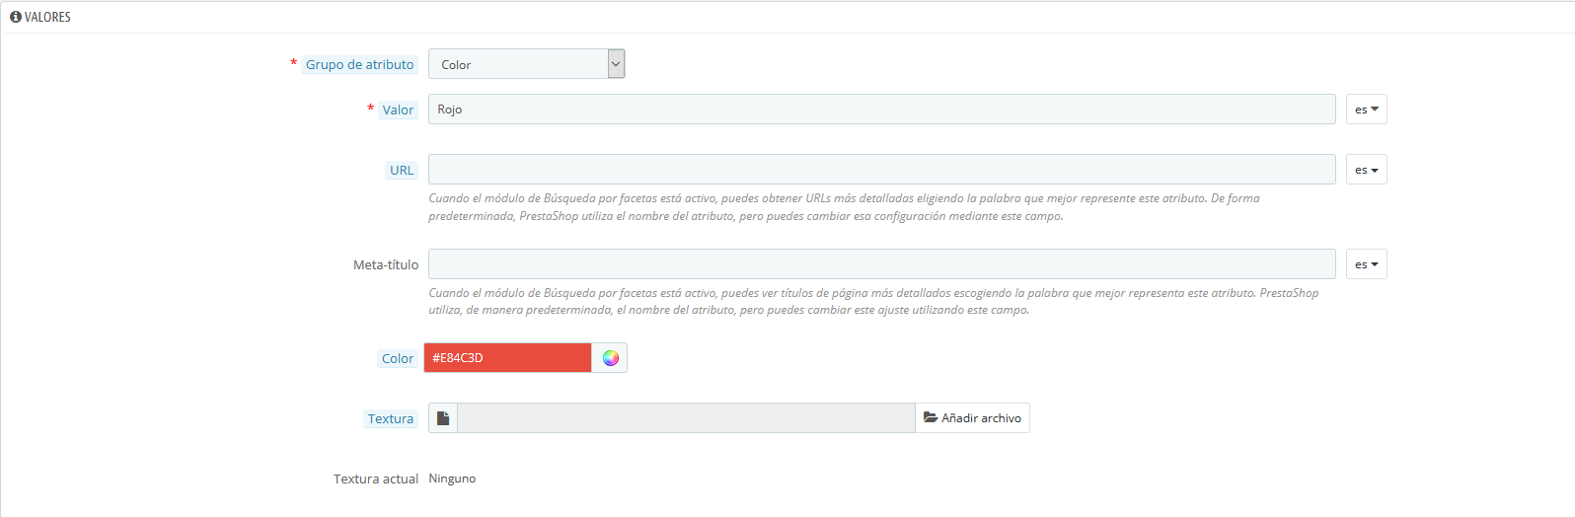Focus the empty URL input field
The height and width of the screenshot is (517, 1575).
pos(882,170)
